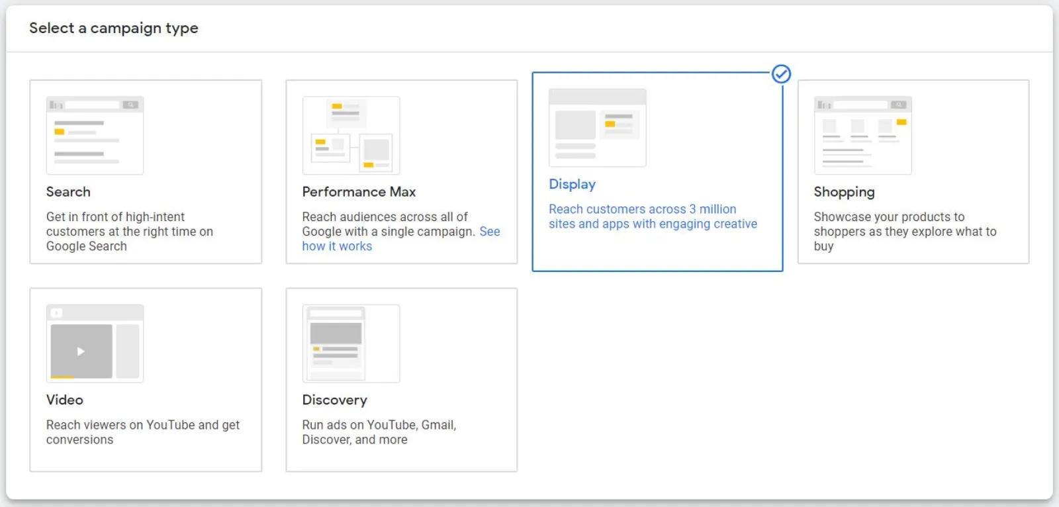Click the blue selected checkmark on Display
This screenshot has width=1059, height=507.
pyautogui.click(x=782, y=74)
